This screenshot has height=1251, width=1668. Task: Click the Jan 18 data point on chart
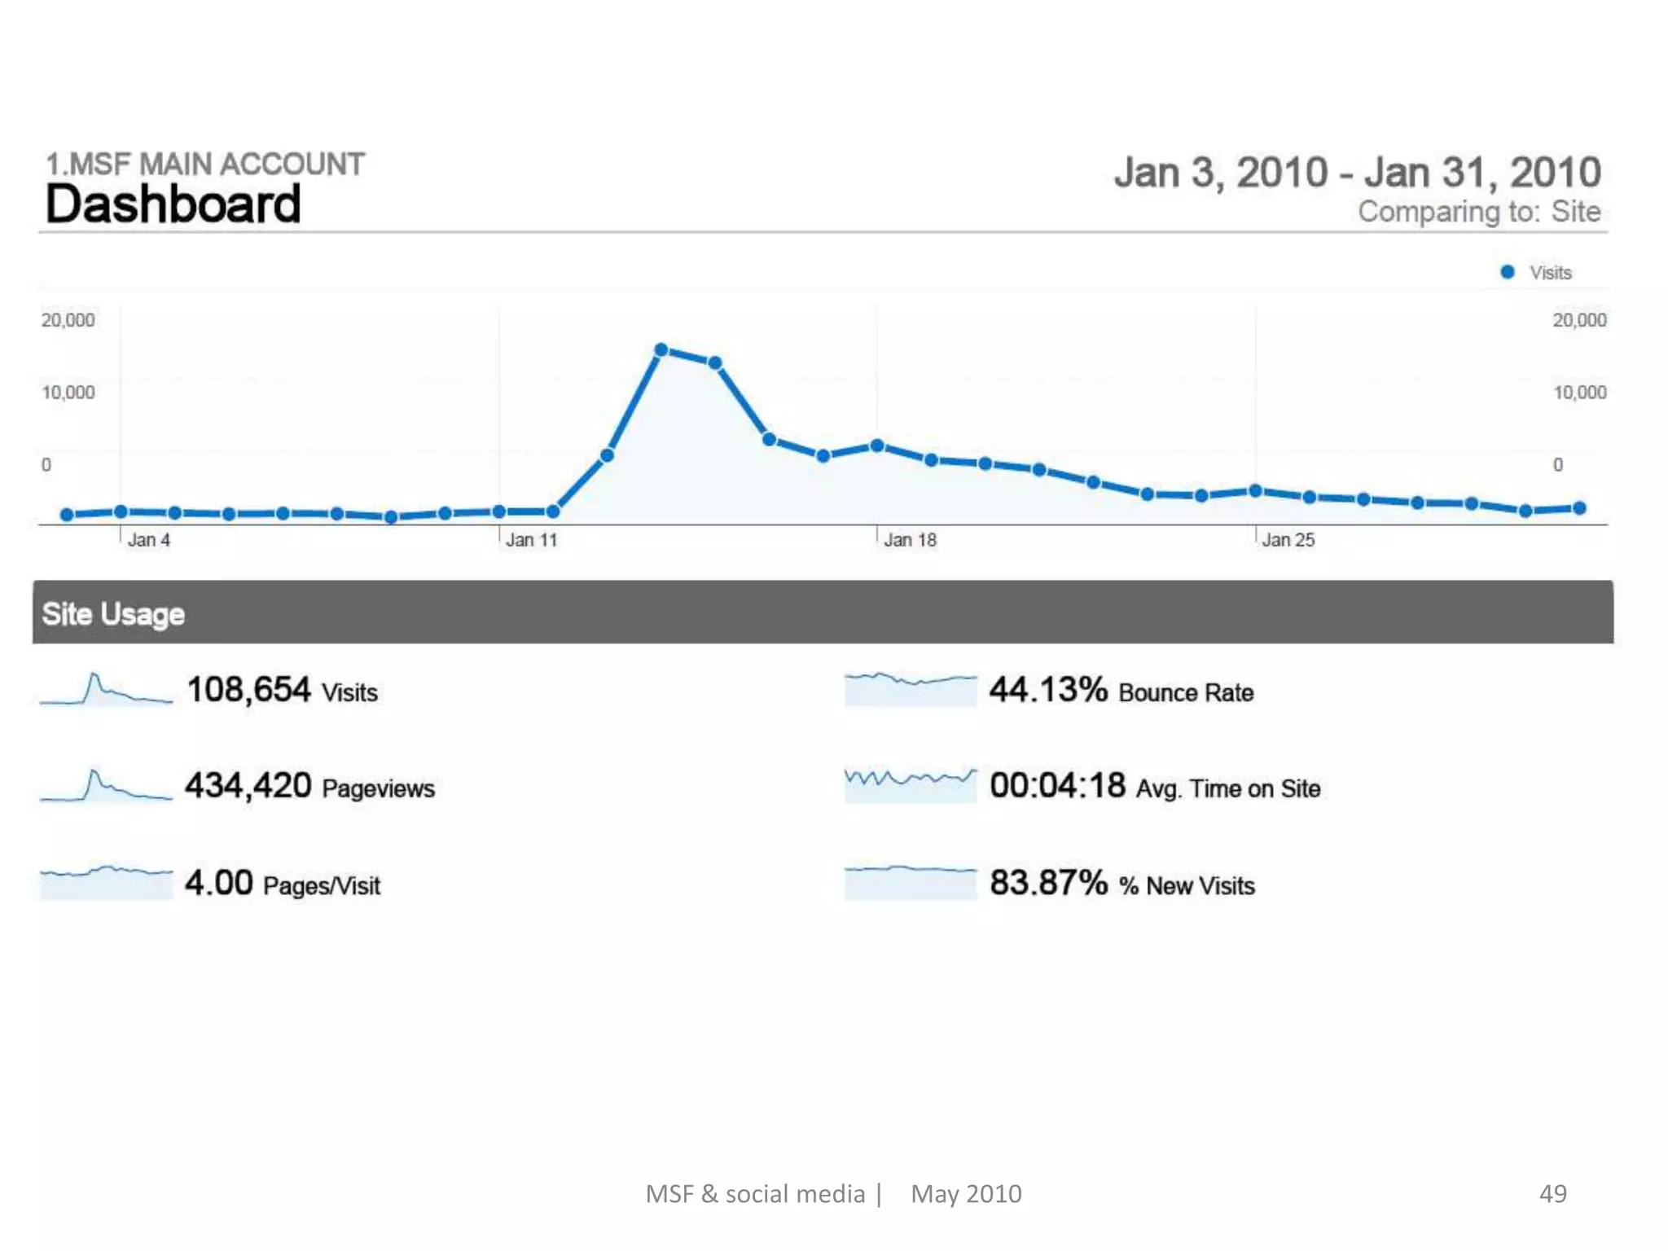coord(877,446)
